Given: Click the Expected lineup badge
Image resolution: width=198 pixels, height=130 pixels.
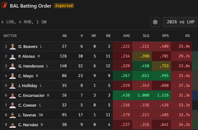Looking at the screenshot, I should [64, 6].
